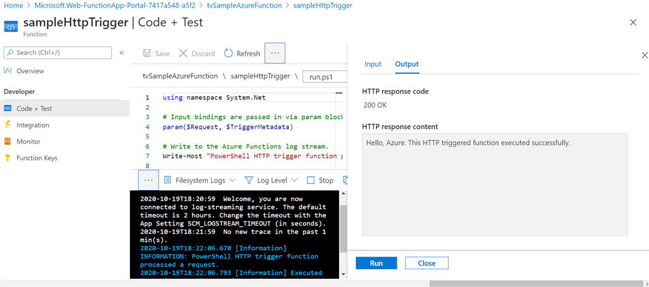Click Discard in the toolbar
The width and height of the screenshot is (649, 287).
click(x=203, y=53)
